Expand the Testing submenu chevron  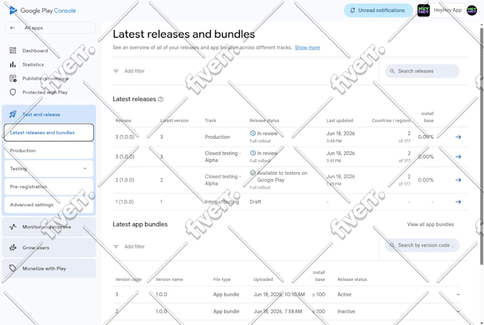pos(85,169)
